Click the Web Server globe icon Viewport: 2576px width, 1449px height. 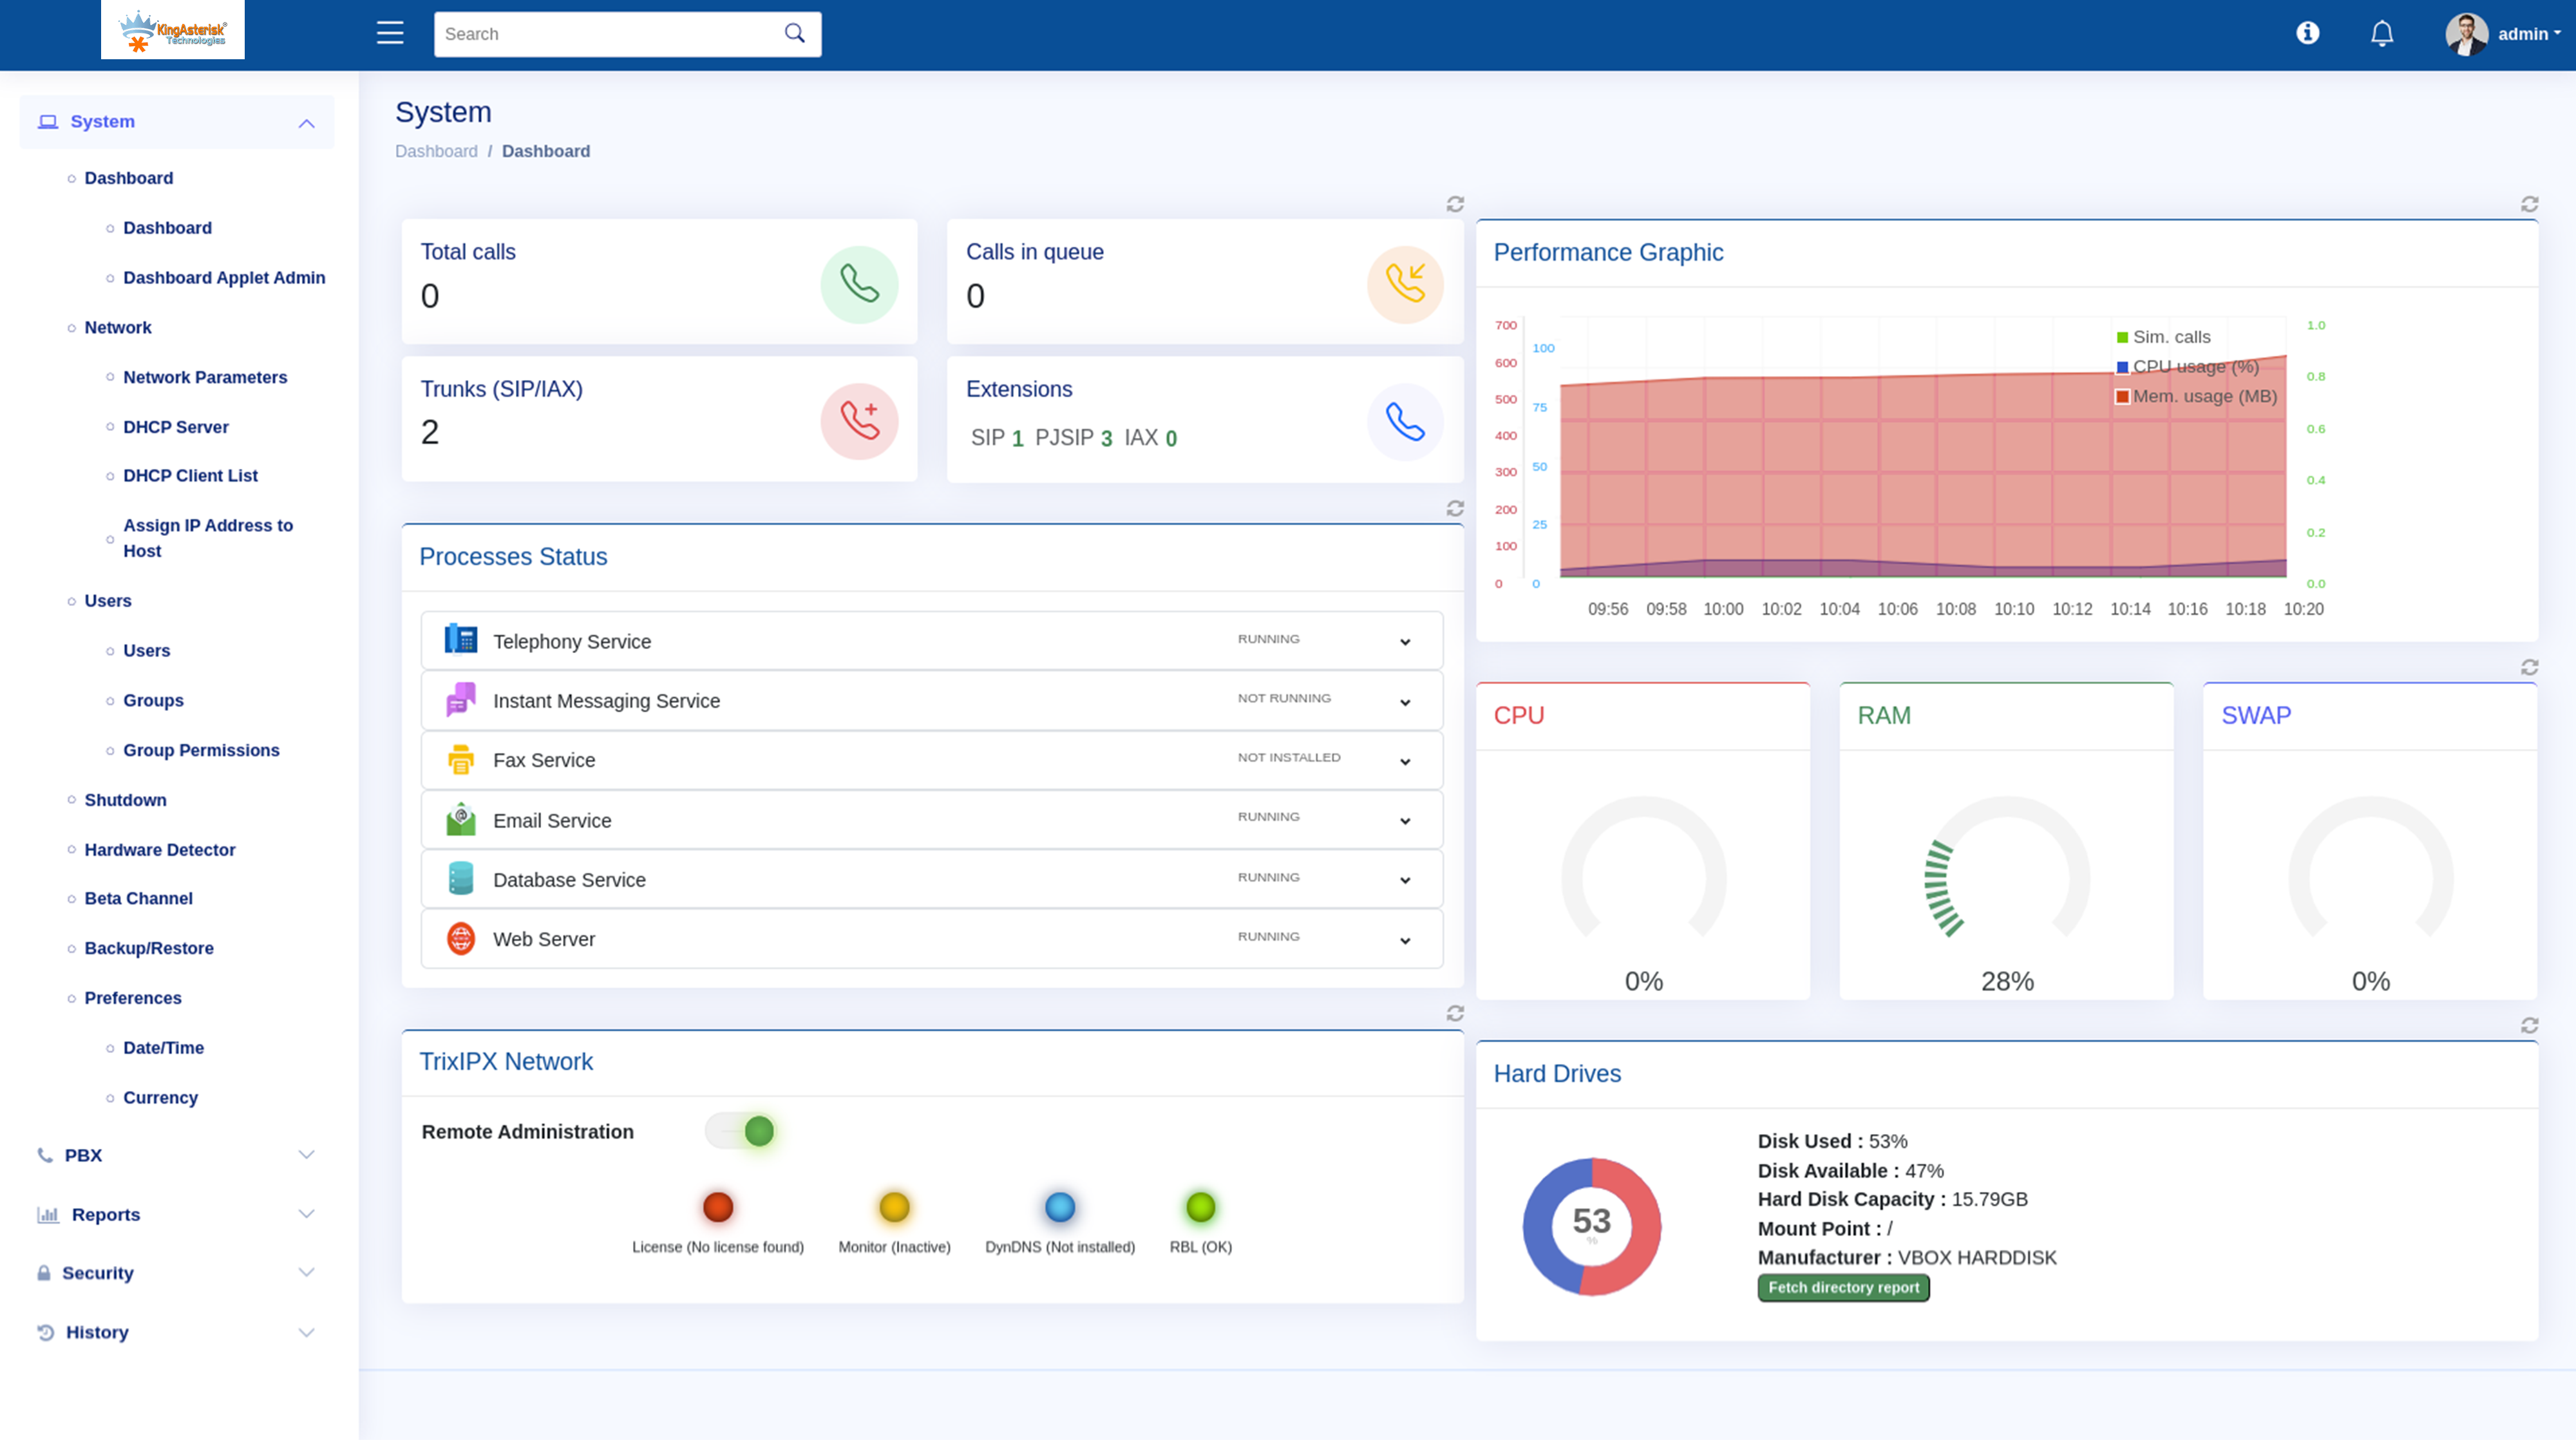(x=461, y=938)
